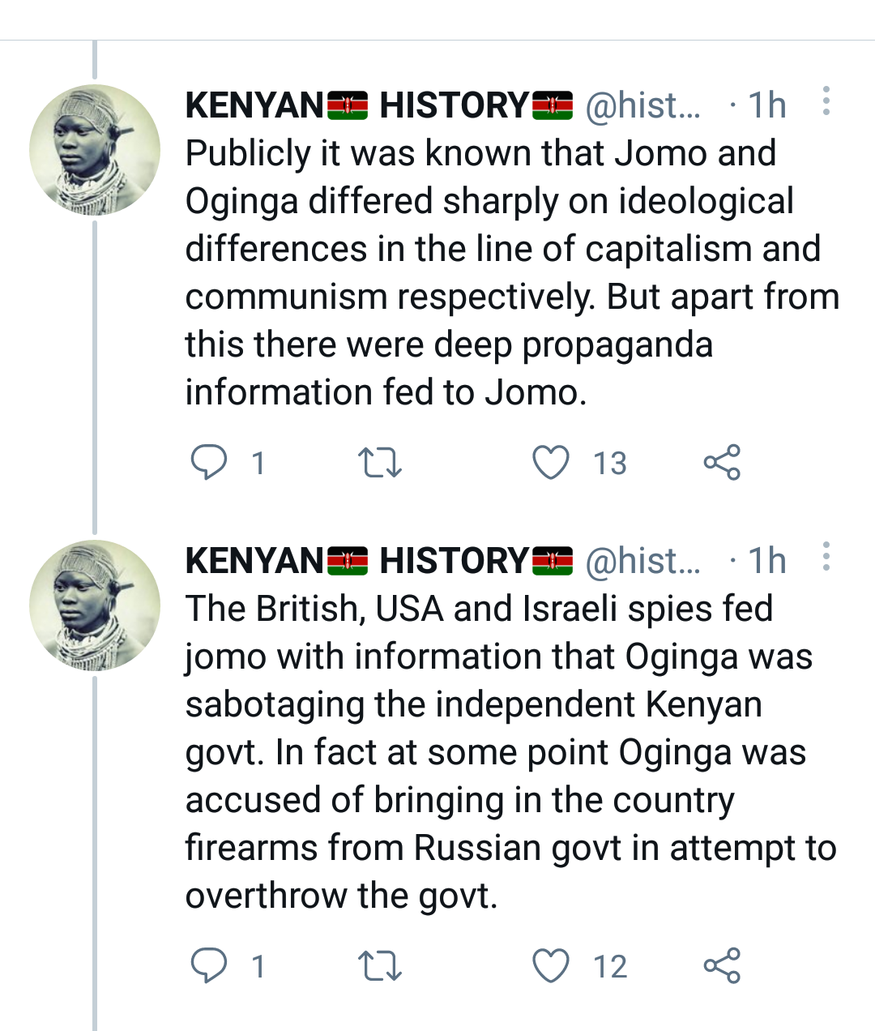Share the Jomo and Oginga ideological tweet
The height and width of the screenshot is (1031, 875).
coord(721,463)
